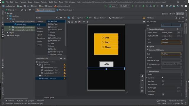Click the debug app bug icon

click(x=143, y=6)
